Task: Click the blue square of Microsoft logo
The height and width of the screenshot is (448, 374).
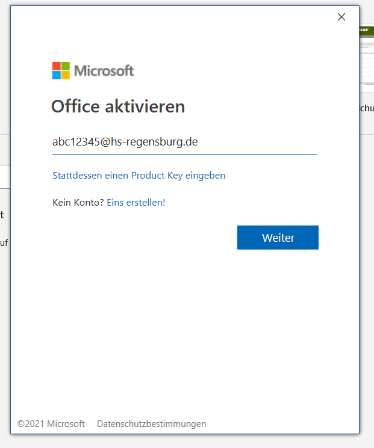Action: pos(57,75)
